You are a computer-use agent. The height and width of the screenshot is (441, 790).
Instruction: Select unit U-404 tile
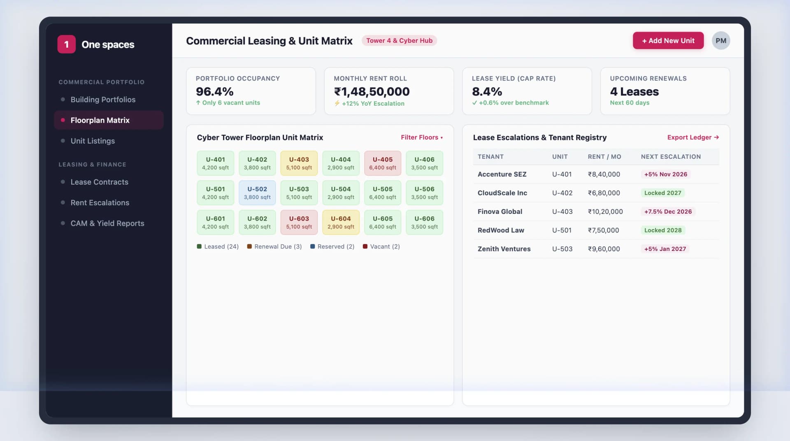341,163
